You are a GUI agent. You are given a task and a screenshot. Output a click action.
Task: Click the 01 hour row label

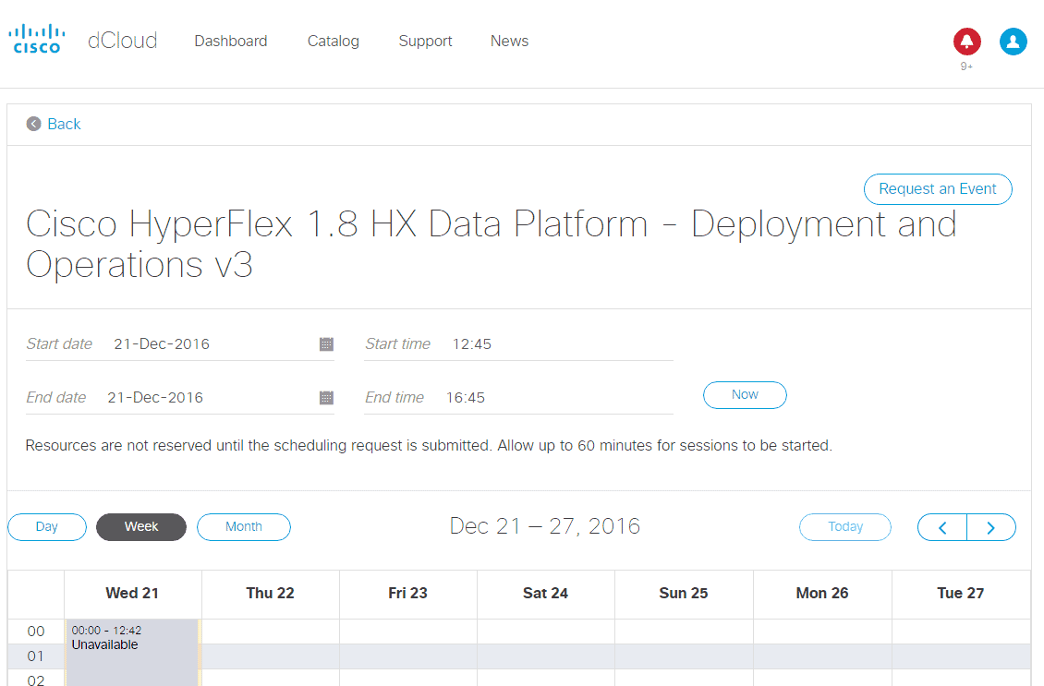click(x=36, y=656)
